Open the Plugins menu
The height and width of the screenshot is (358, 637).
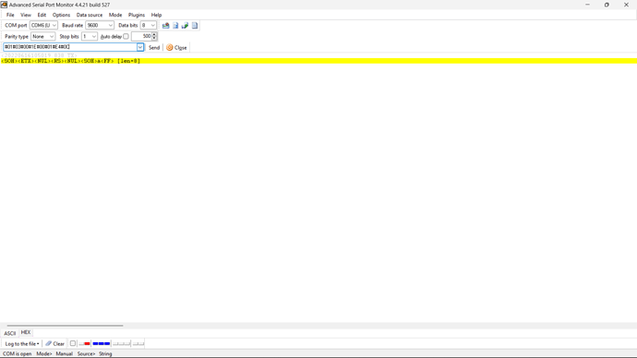click(137, 15)
